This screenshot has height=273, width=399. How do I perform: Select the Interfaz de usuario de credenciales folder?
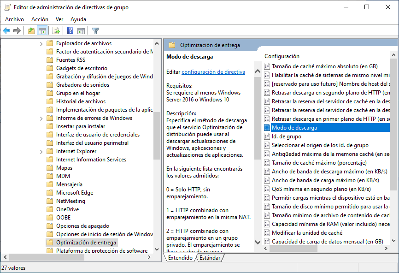(x=98, y=135)
